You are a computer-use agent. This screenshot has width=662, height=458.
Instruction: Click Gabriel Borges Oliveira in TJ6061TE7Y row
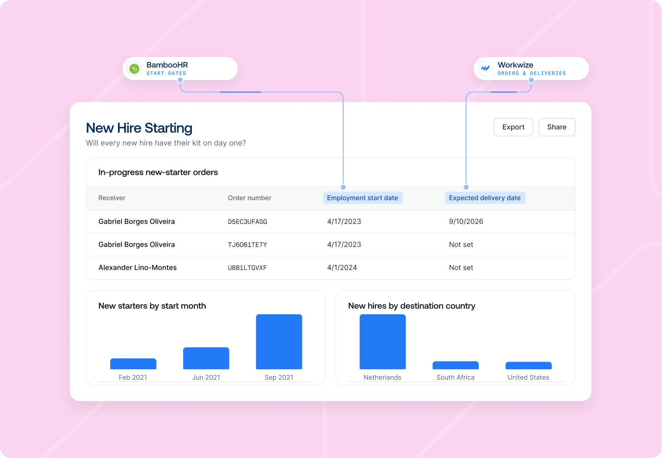136,244
